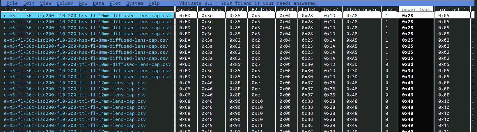Click 0xC9 in the fully visible 17mm-lens-cap row
Image resolution: width=477 pixels, height=132 pixels.
tap(185, 125)
